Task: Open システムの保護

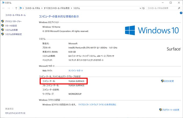Action: (11, 30)
